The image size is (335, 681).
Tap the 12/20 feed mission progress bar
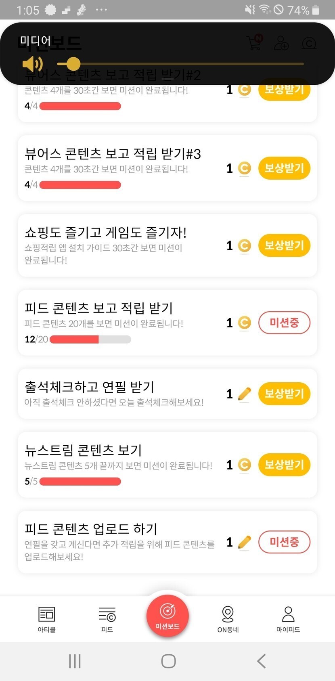pyautogui.click(x=90, y=339)
